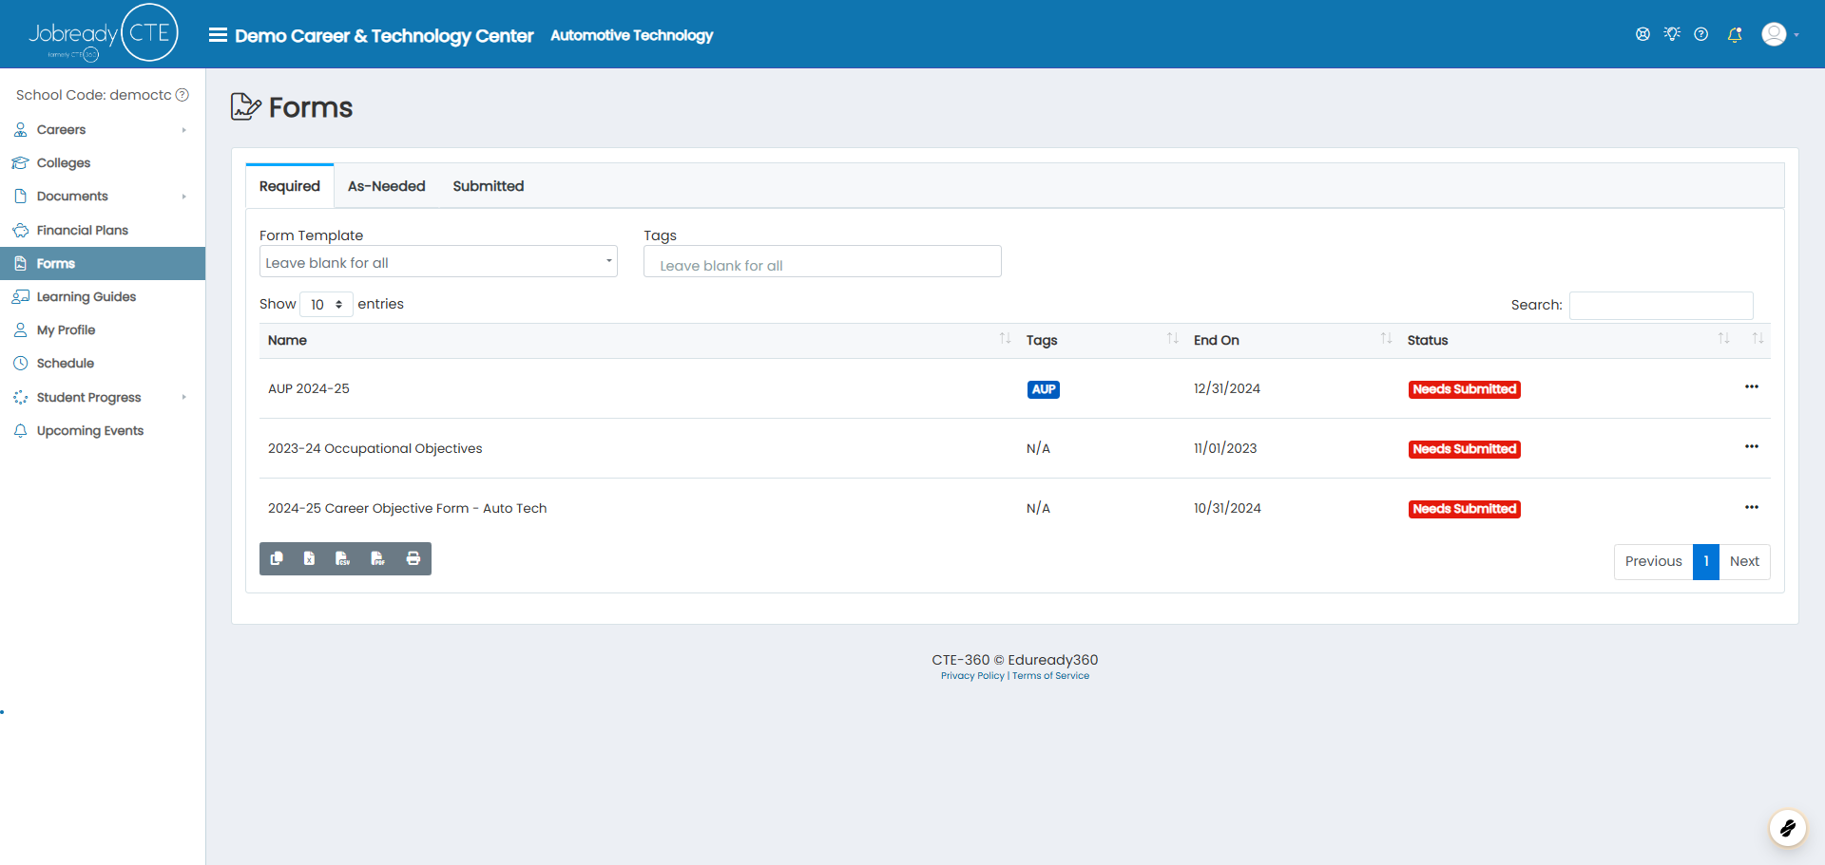Expand the Careers submenu arrow
The width and height of the screenshot is (1825, 865).
pyautogui.click(x=183, y=130)
